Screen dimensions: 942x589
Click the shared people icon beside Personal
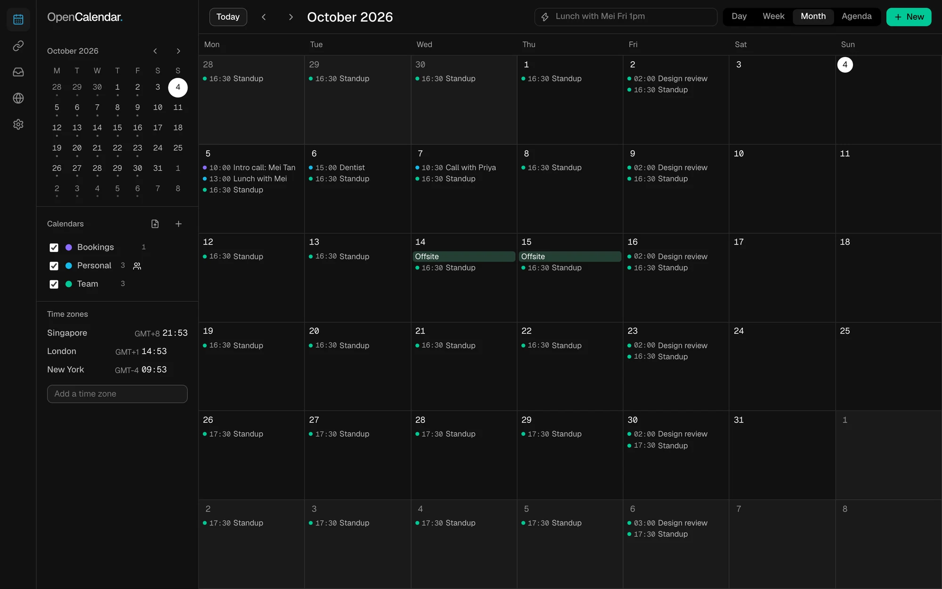tap(137, 266)
